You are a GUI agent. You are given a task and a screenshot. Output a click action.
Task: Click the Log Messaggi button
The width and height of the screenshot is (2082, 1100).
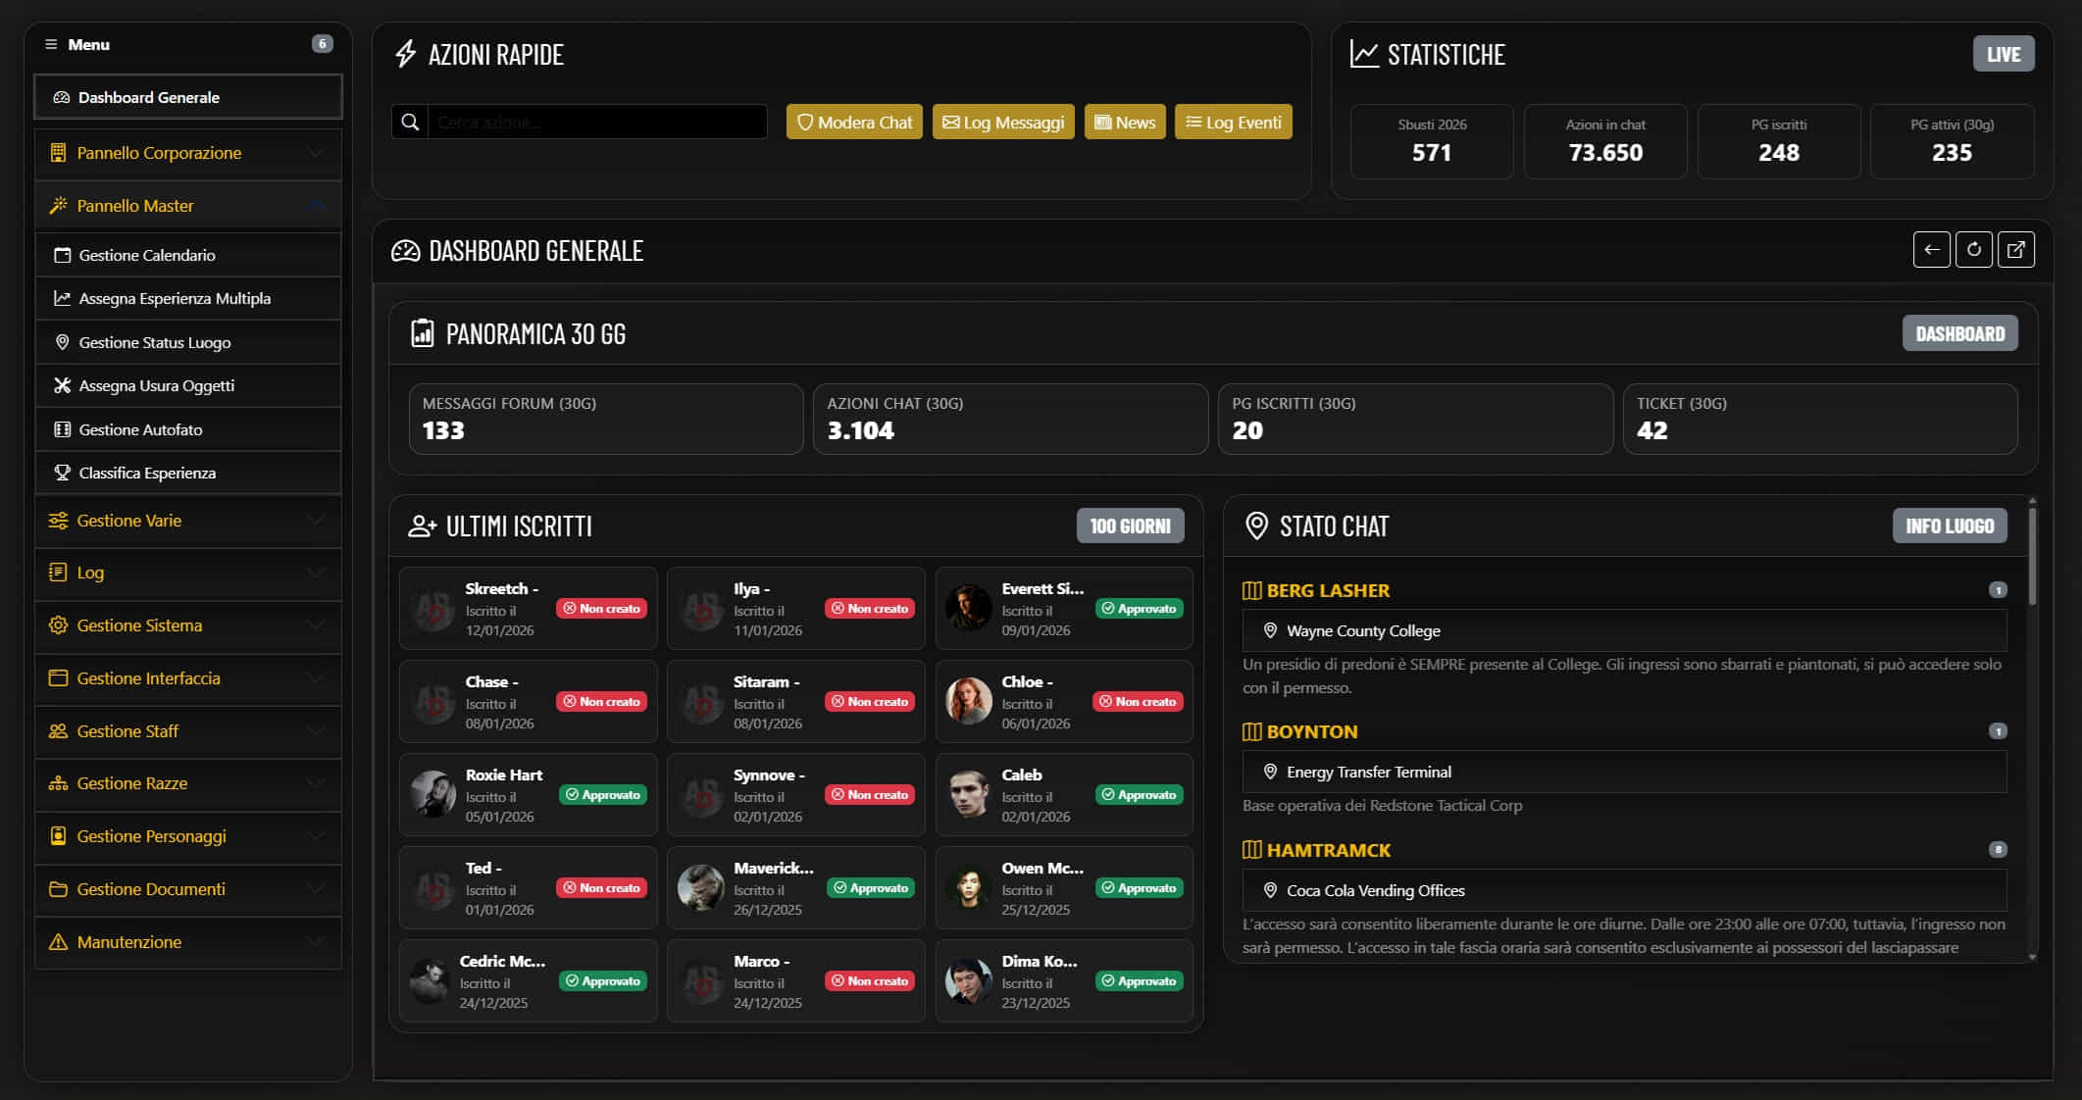(x=1003, y=123)
